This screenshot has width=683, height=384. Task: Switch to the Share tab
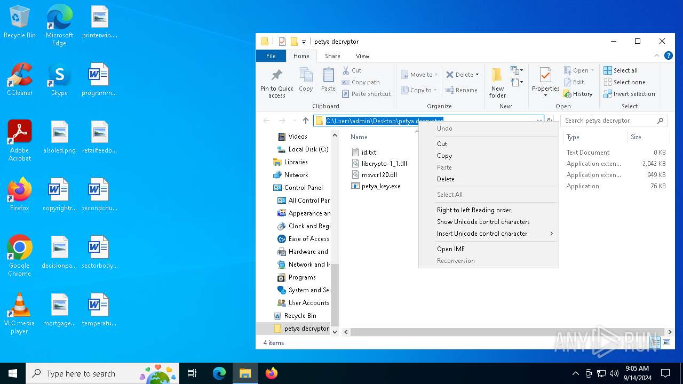tap(332, 56)
